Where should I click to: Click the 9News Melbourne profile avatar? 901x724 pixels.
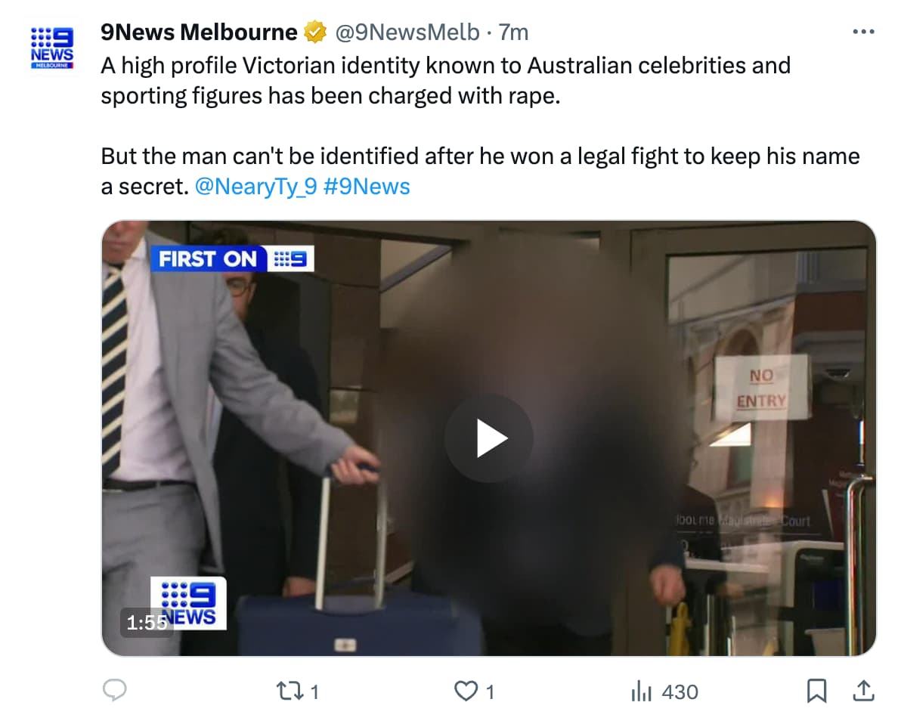(x=52, y=50)
